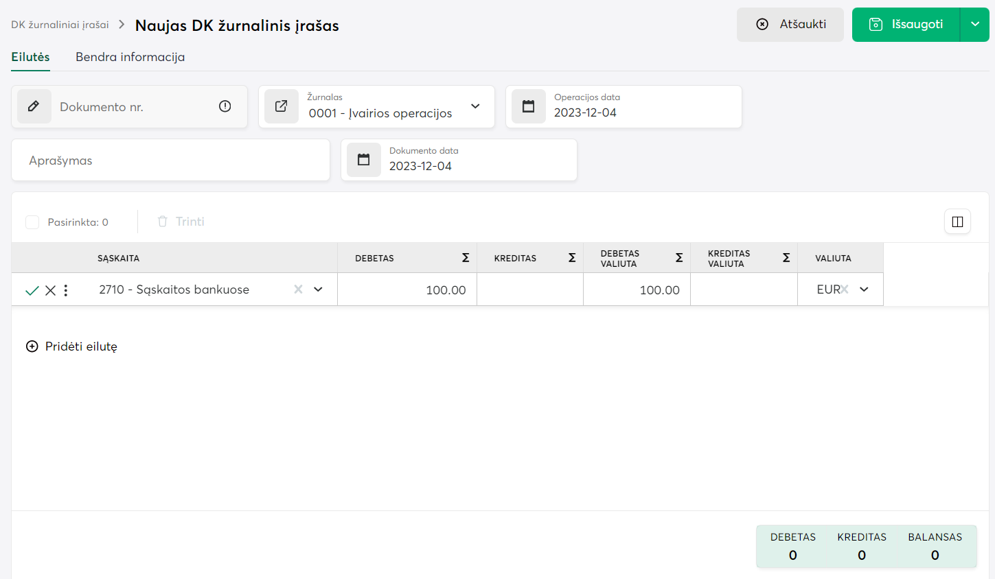Click Pridėti eilutę to add a row
995x579 pixels.
pyautogui.click(x=71, y=346)
